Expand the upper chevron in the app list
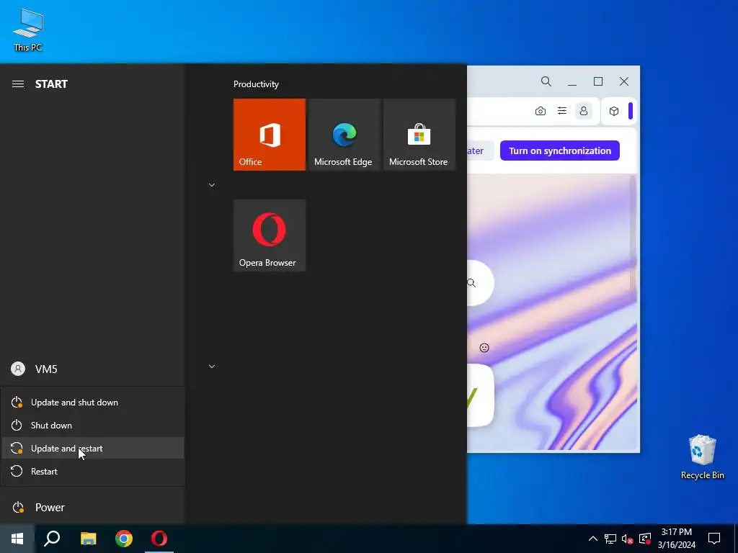Screen dimensions: 738x553 (212, 185)
